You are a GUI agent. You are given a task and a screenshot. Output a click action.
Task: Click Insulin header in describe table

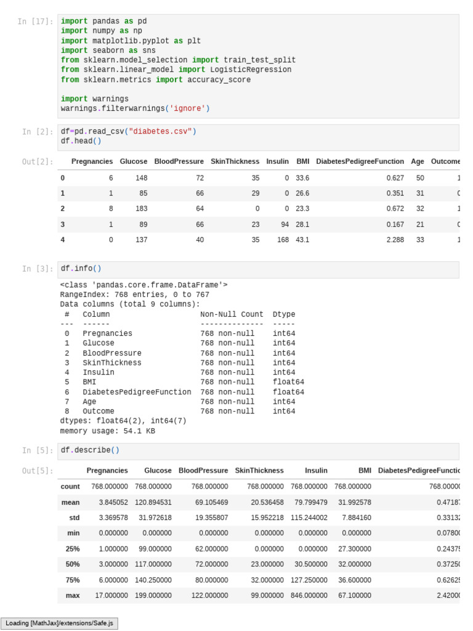click(316, 471)
